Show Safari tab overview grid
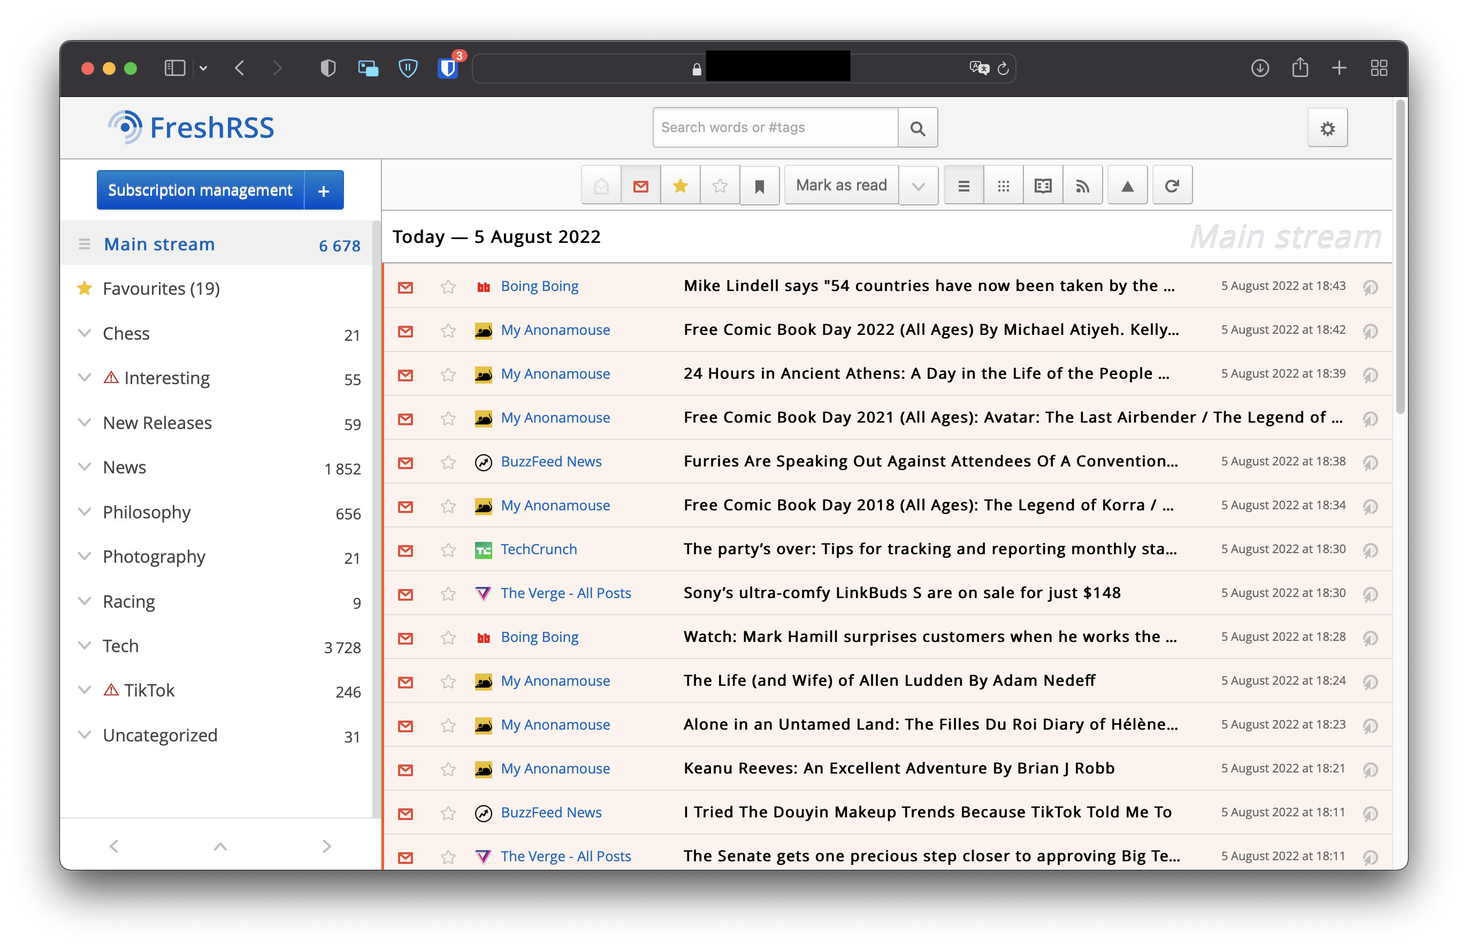 (1379, 68)
